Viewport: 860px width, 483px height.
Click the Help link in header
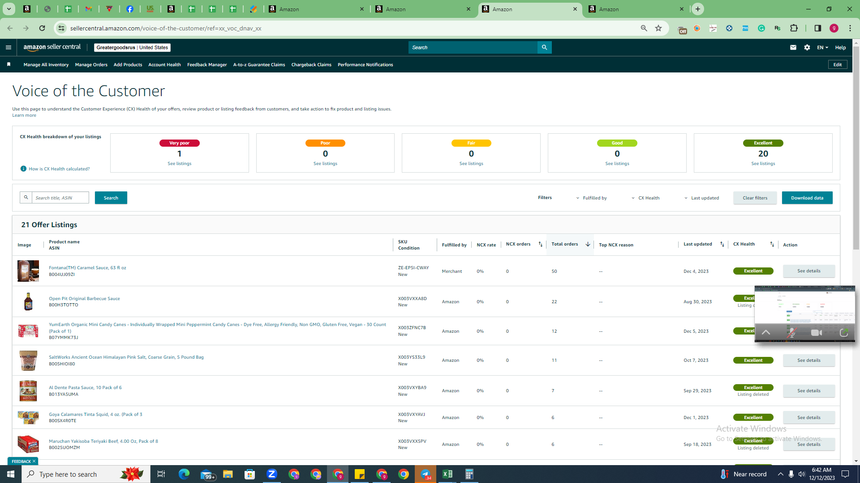tap(840, 47)
